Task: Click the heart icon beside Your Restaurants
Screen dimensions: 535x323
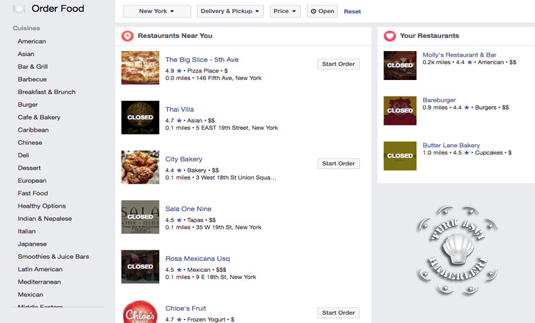Action: pyautogui.click(x=390, y=36)
